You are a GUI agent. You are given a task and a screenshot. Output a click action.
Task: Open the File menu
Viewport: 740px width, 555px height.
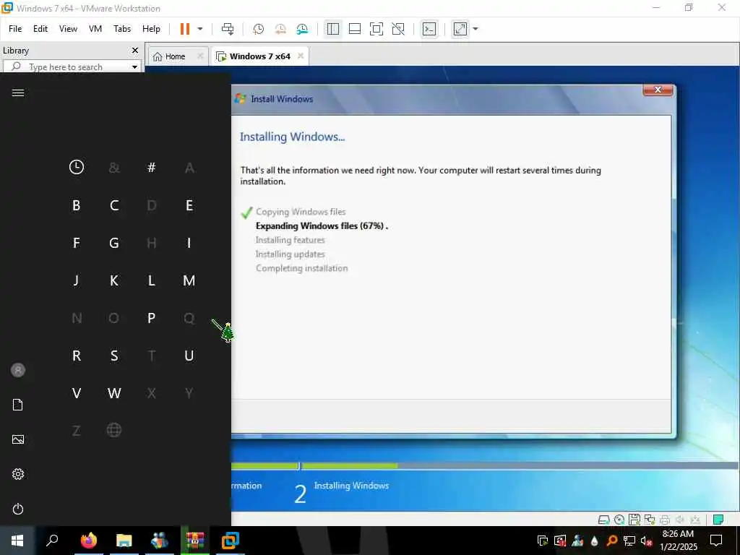[15, 29]
